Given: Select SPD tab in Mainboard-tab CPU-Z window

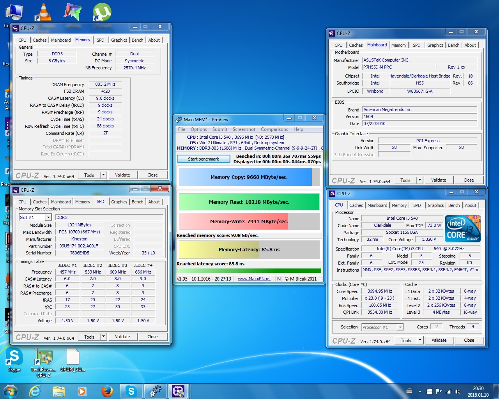Looking at the screenshot, I should 417,45.
